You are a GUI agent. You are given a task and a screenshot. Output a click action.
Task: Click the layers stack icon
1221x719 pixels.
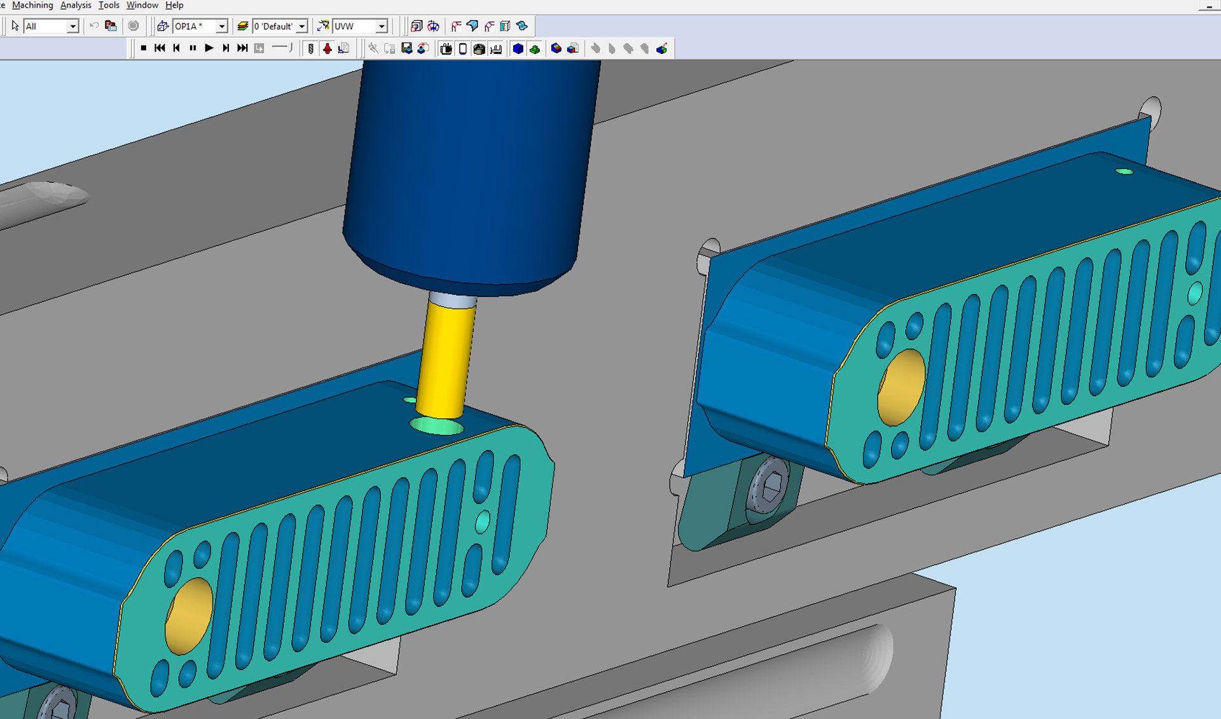[242, 26]
